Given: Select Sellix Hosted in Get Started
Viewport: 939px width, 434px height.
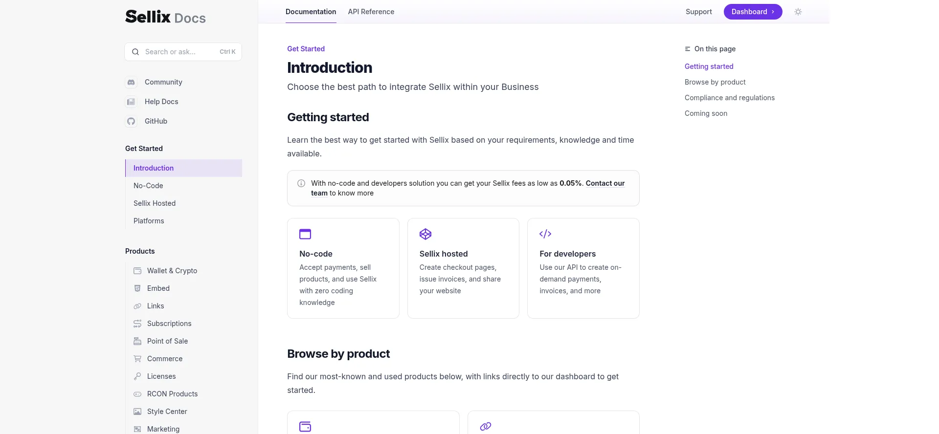Looking at the screenshot, I should [155, 203].
